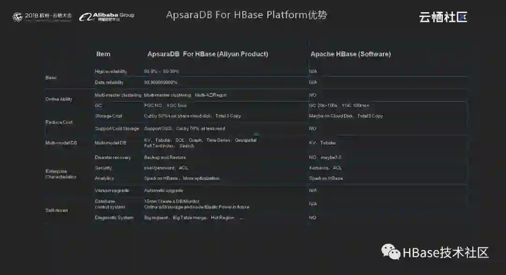The image size is (506, 275).
Task: Click the Enterprise Characteristics category label
Action: click(x=60, y=174)
